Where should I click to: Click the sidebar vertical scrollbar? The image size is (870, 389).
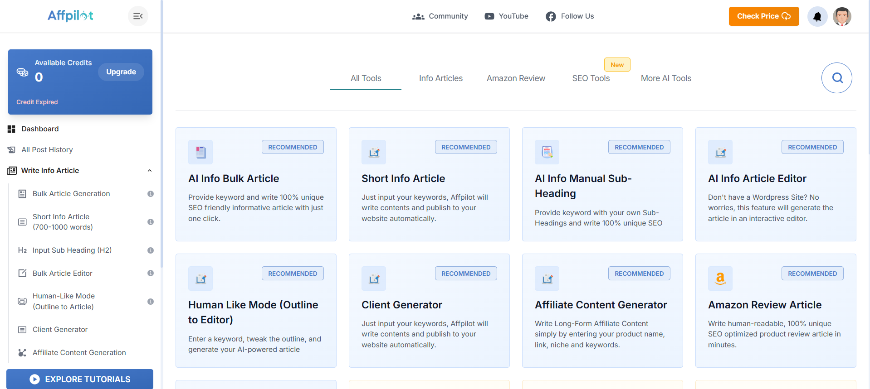[x=162, y=134]
